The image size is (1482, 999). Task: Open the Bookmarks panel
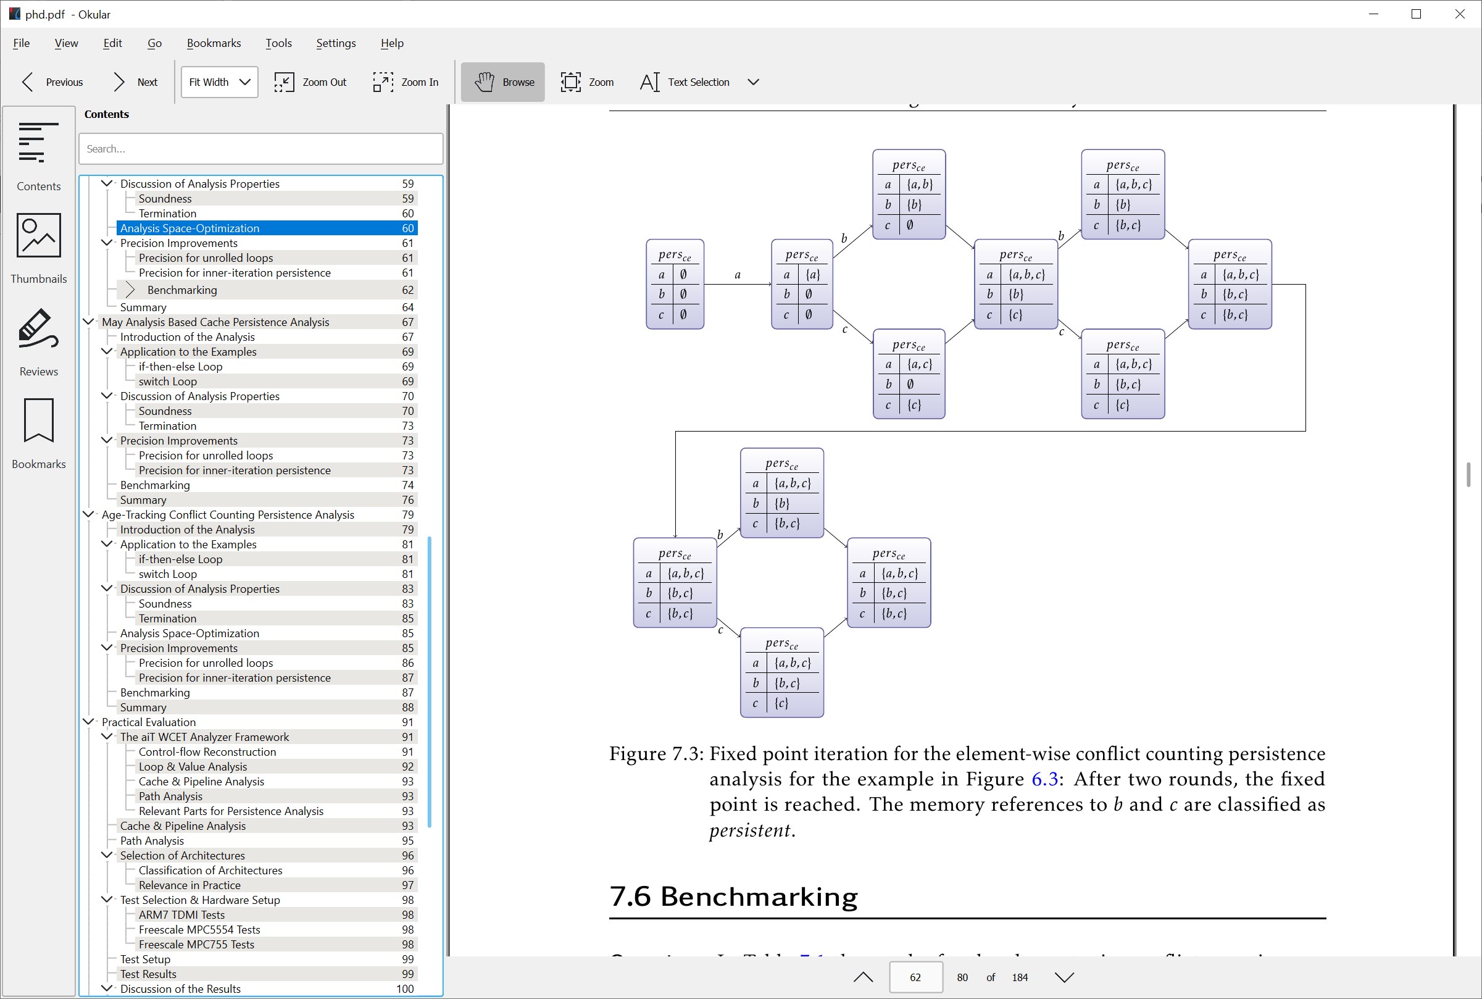click(x=38, y=433)
